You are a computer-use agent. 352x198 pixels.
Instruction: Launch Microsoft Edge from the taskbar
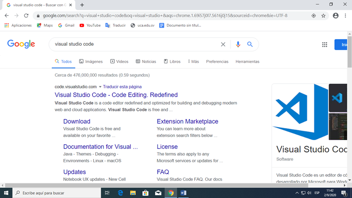[x=121, y=193]
